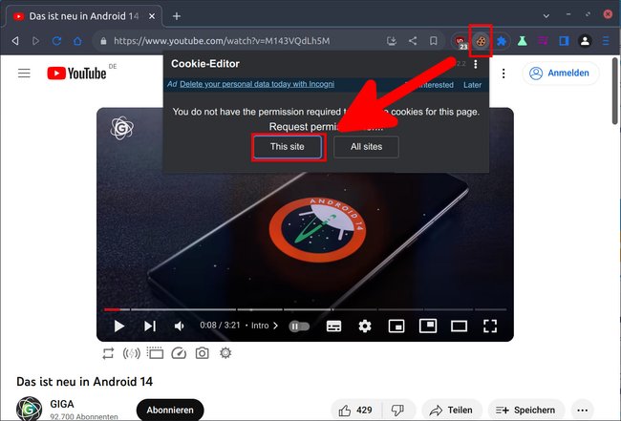Take a video screenshot with camera icon

click(x=202, y=353)
